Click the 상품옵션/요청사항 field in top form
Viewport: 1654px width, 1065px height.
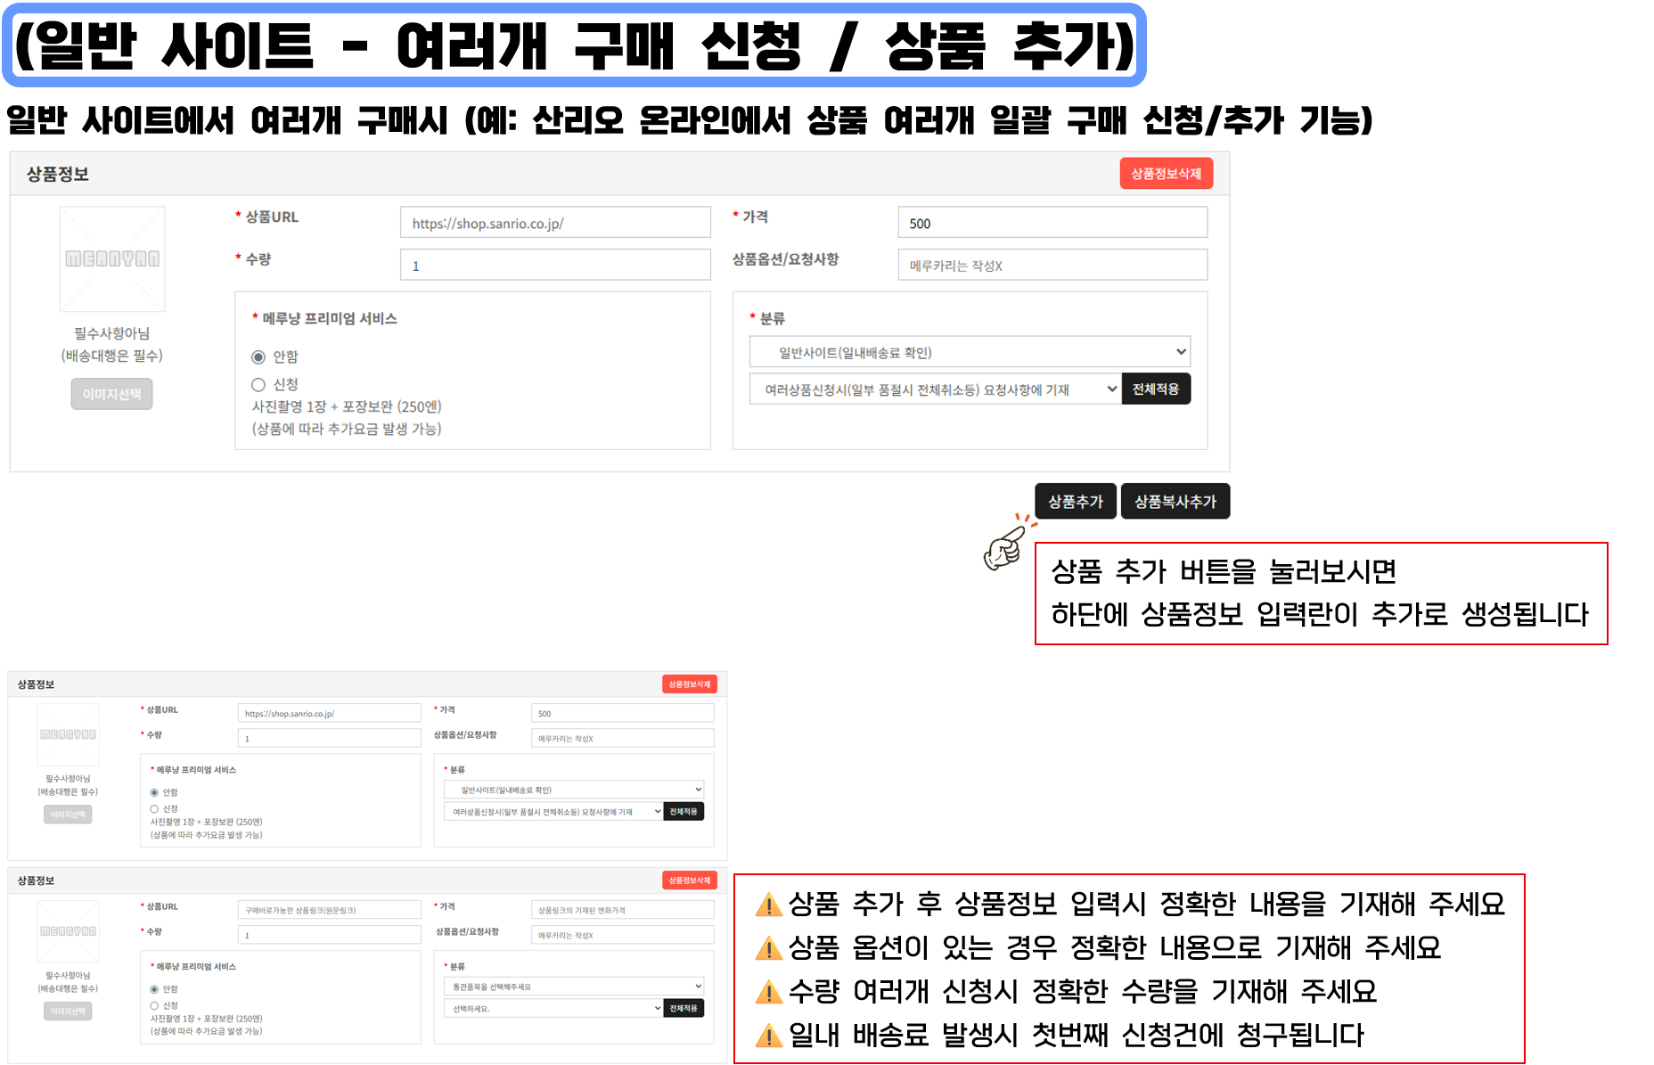click(1052, 266)
